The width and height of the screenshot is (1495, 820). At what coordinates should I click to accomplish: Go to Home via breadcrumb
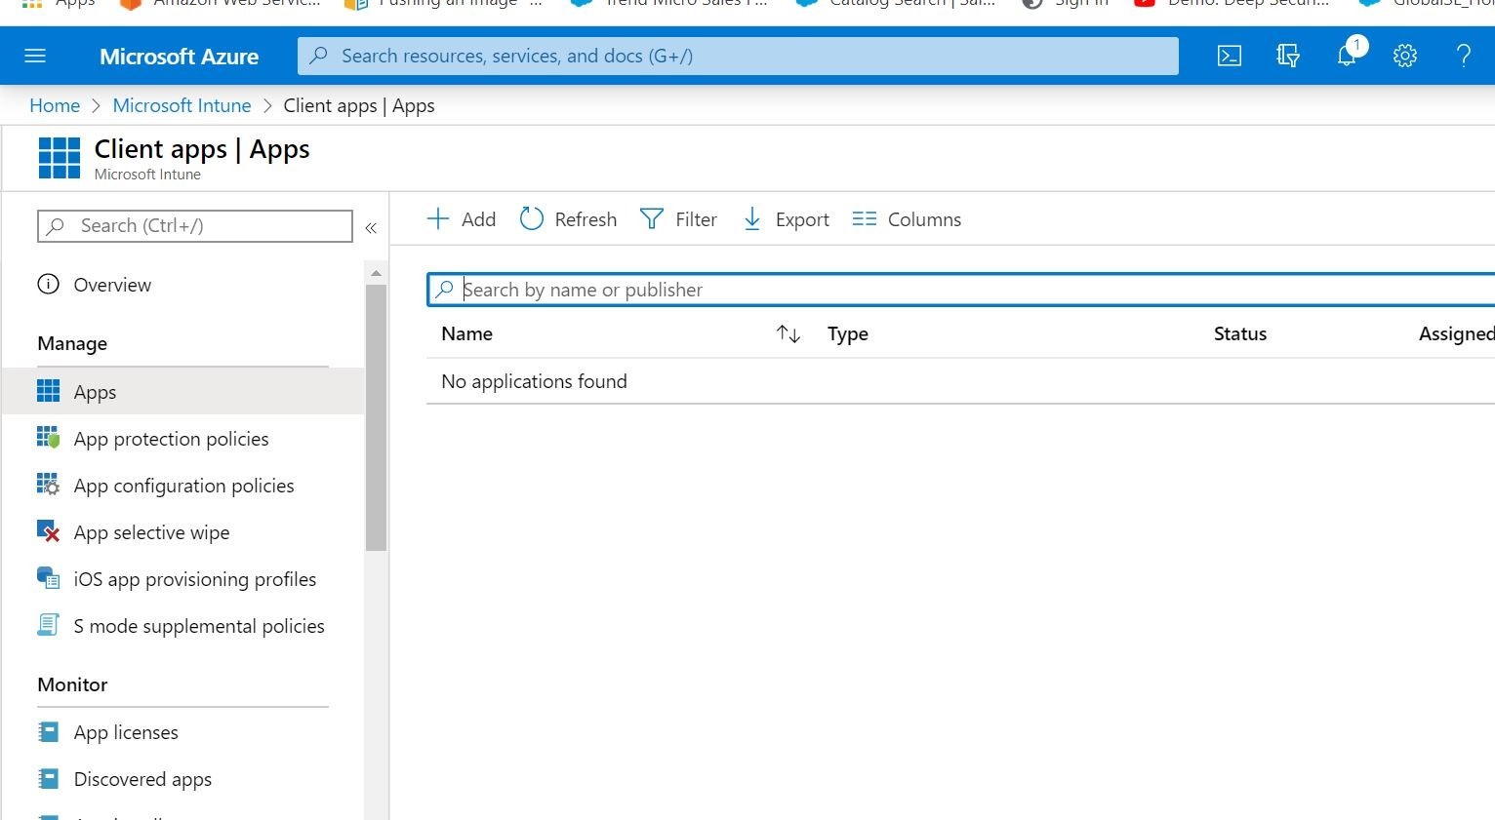click(55, 105)
